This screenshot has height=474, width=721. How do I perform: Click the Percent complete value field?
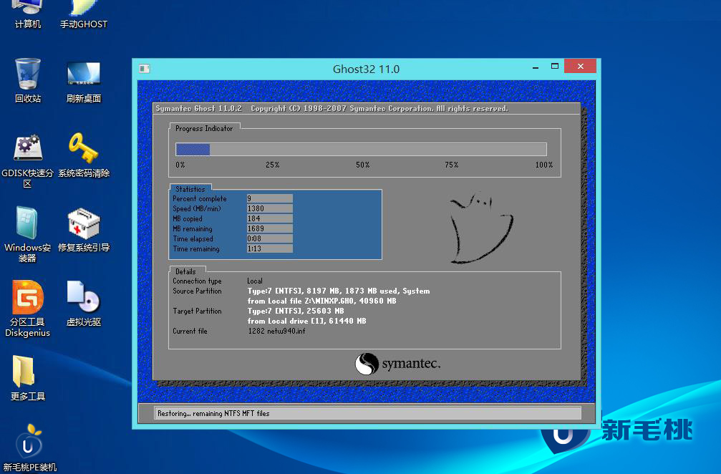click(x=269, y=199)
